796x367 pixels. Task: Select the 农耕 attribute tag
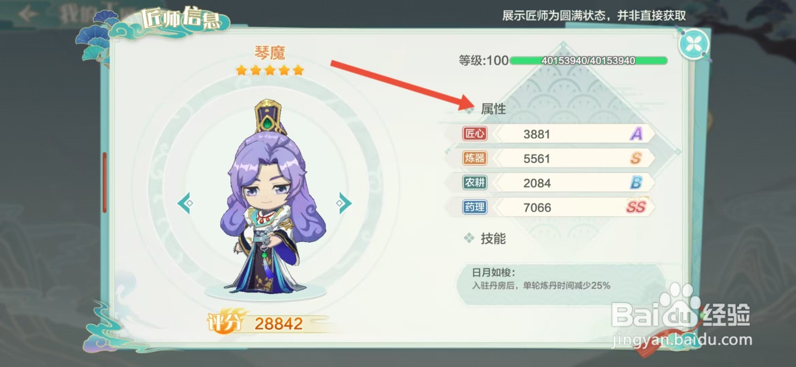tap(475, 183)
